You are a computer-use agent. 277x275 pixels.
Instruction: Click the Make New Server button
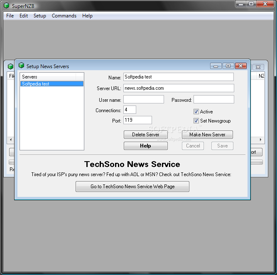coord(207,135)
